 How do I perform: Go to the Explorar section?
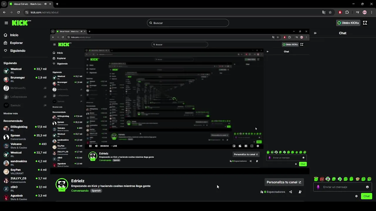pyautogui.click(x=13, y=43)
